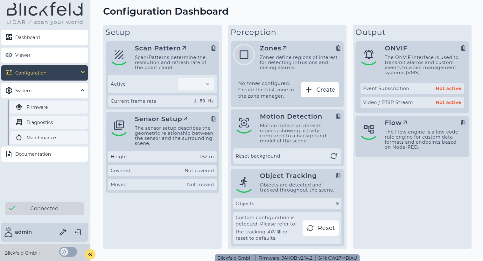483x261 pixels.
Task: Click the Connected status indicator
Action: point(45,208)
